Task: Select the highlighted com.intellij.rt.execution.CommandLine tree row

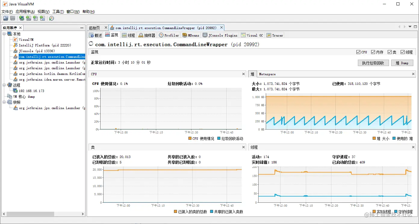Action: (x=52, y=57)
